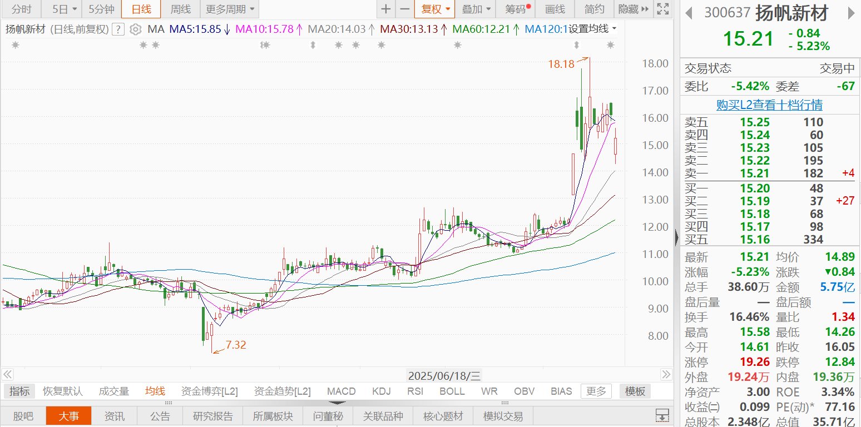The image size is (861, 427).
Task: Open 研究报告 tab
Action: tap(213, 416)
